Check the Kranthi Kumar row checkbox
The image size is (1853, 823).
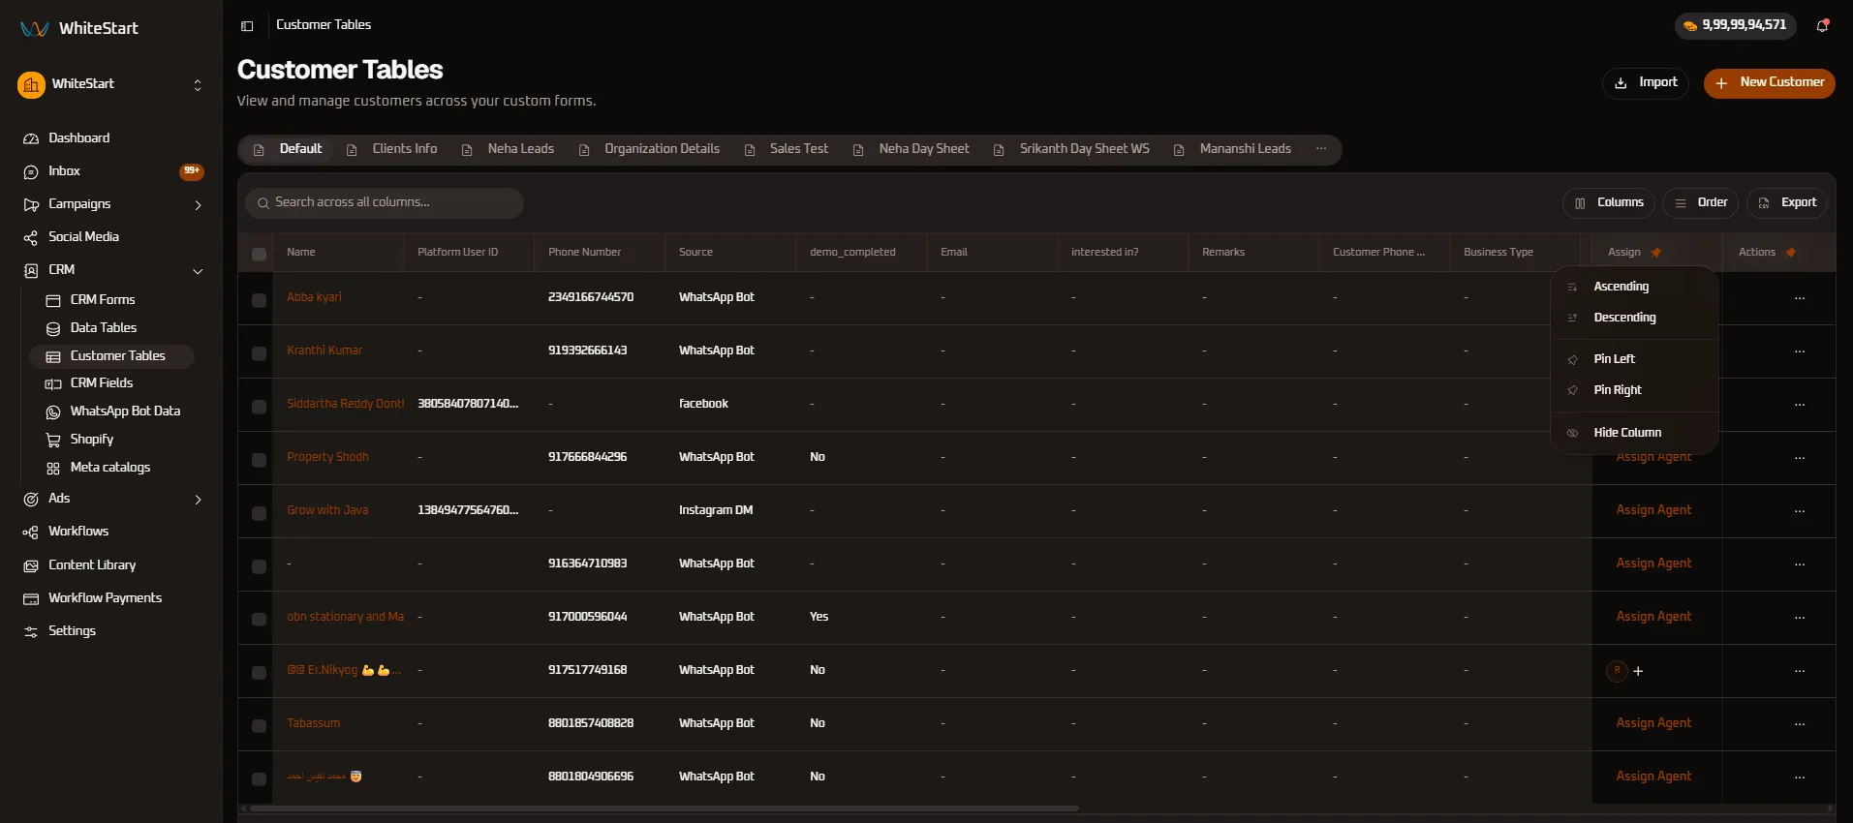(x=259, y=353)
